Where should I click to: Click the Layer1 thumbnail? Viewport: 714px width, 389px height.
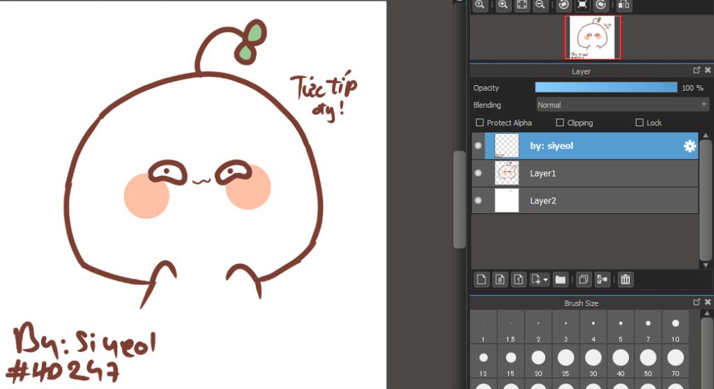[x=507, y=173]
